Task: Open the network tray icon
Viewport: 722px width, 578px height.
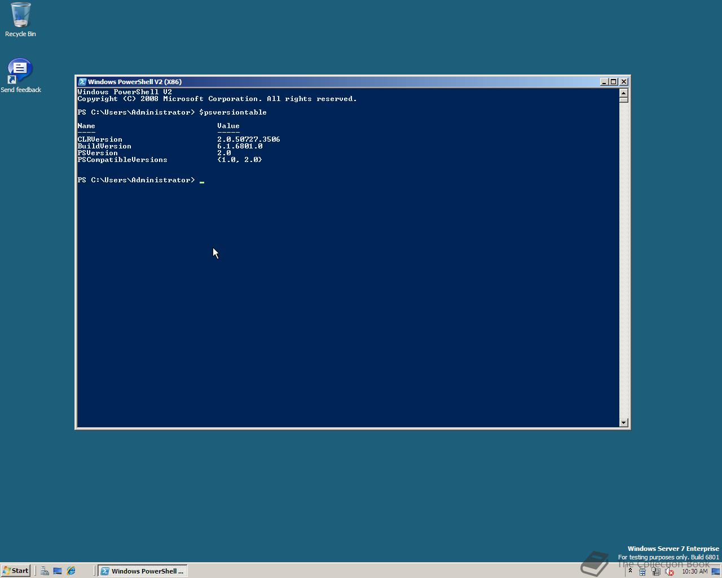Action: (x=656, y=571)
